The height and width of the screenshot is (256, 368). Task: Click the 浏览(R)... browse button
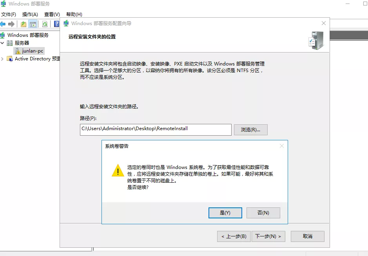pyautogui.click(x=251, y=130)
